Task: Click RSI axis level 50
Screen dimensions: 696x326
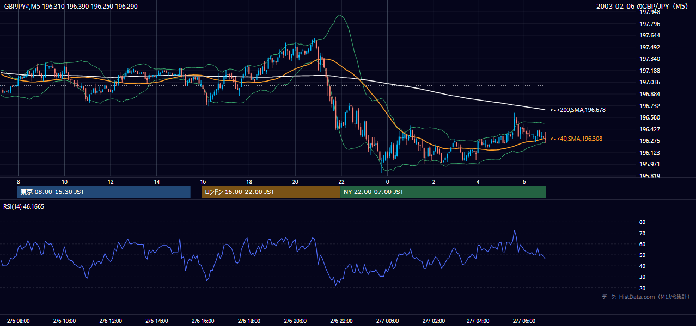Action: tap(642, 255)
